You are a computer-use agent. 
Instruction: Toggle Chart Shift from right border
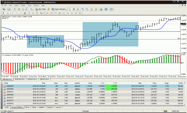pyautogui.click(x=96, y=9)
